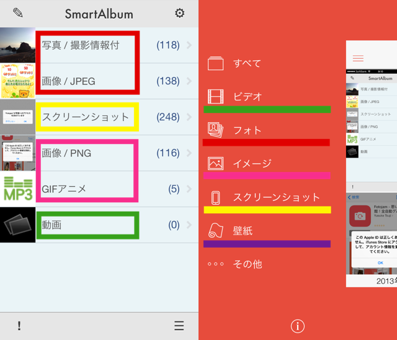397x340 pixels.
Task: Choose 壁紙 in the red menu
Action: tap(243, 231)
